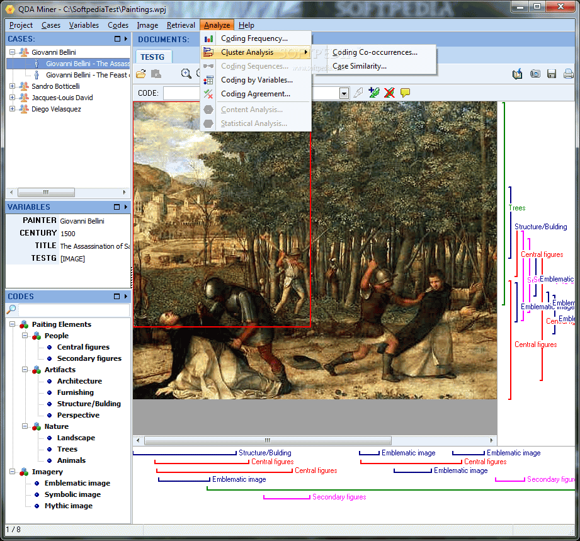Click the zoom in magnifier icon
Viewport: 580px width, 541px height.
tap(186, 74)
